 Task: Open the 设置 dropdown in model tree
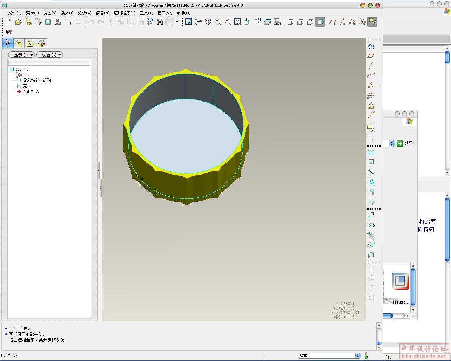click(50, 55)
